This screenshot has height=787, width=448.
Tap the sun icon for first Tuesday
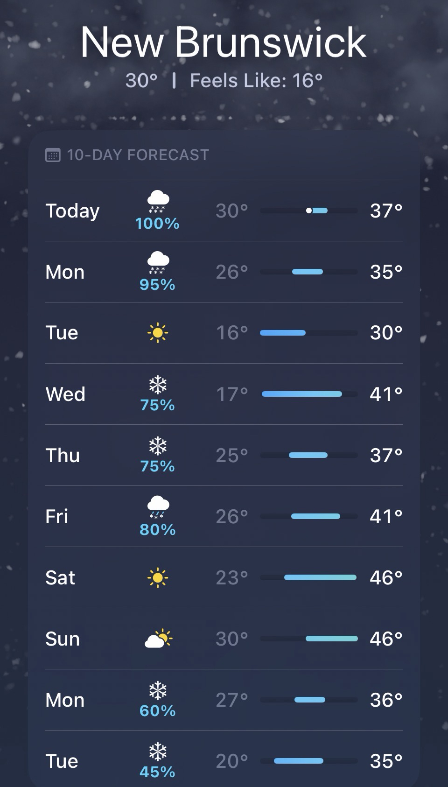coord(158,333)
